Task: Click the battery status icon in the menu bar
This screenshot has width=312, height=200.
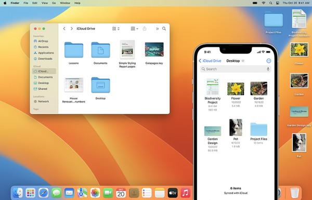Action: (x=255, y=3)
